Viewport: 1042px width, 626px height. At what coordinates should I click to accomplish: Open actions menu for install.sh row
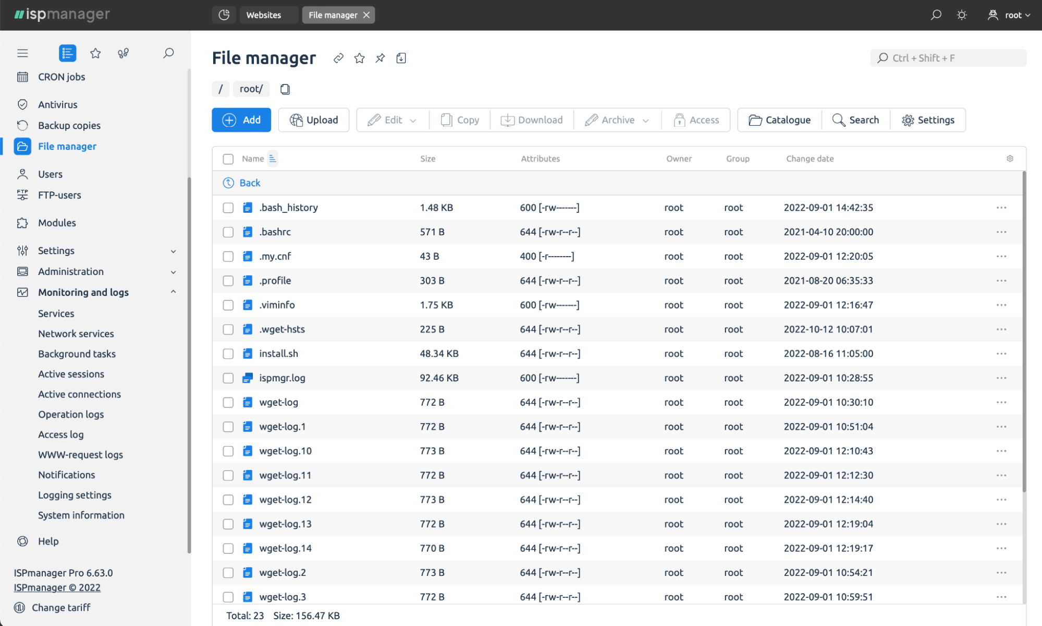tap(1001, 354)
